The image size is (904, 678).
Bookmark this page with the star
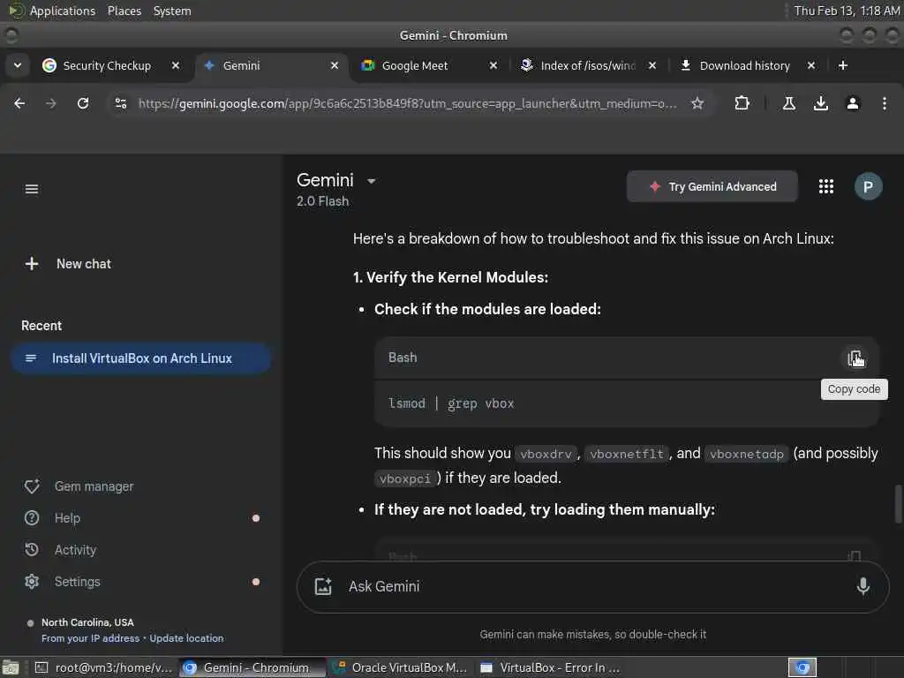tap(697, 103)
